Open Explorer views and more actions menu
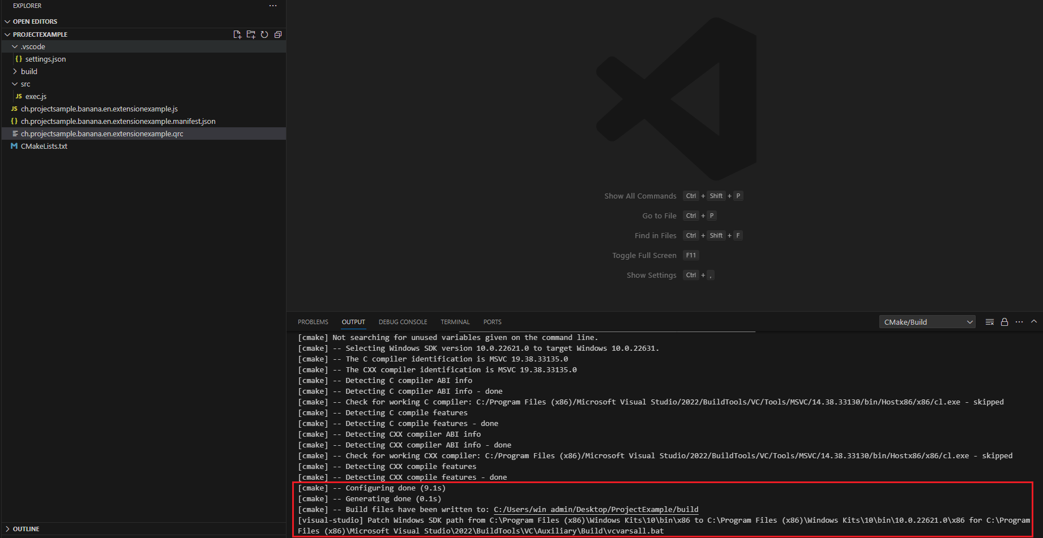Screen dimensions: 1043x538 pos(273,6)
